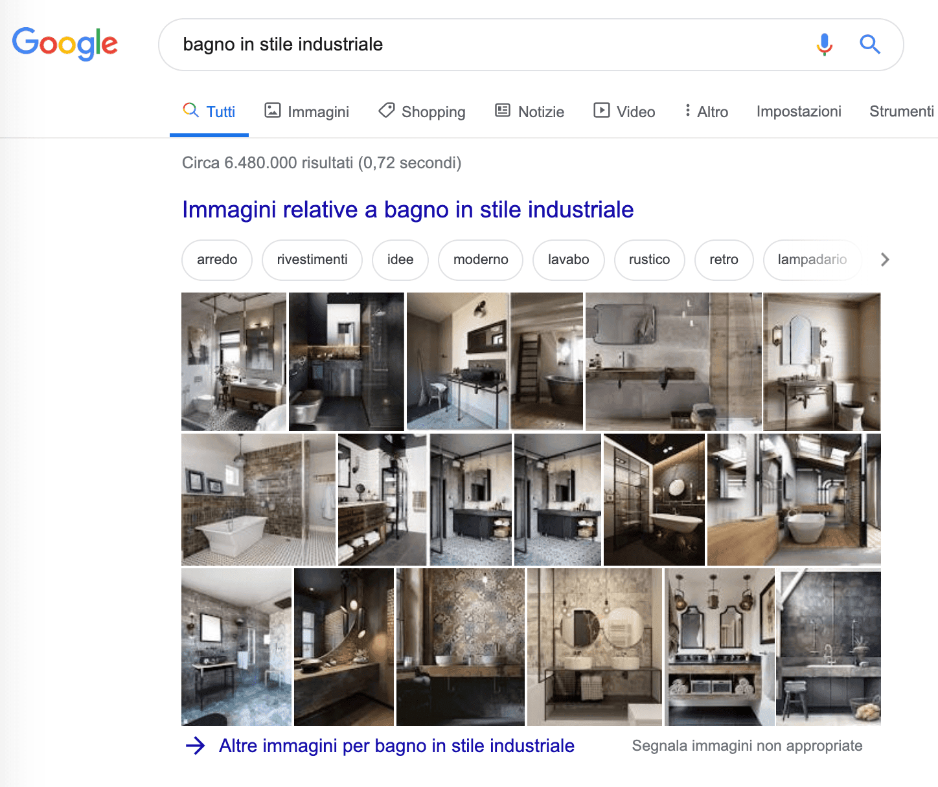Click Segnala immagini non appropriate link
938x787 pixels.
(747, 746)
